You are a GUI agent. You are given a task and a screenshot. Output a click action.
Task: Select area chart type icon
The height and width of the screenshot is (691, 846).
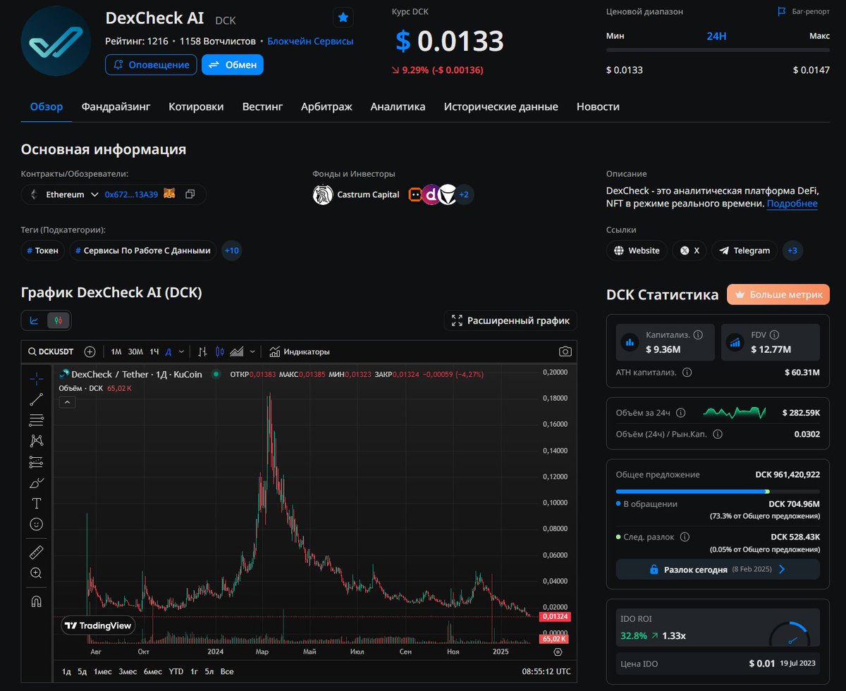pos(237,351)
